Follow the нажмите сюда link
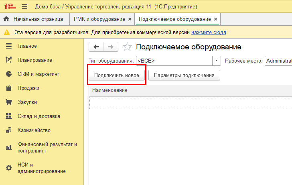Screen dimensions: 292x185 pos(209,32)
